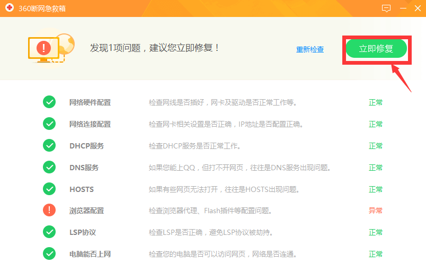Select the 浏览器配置 item label
The image size is (426, 280).
point(86,211)
